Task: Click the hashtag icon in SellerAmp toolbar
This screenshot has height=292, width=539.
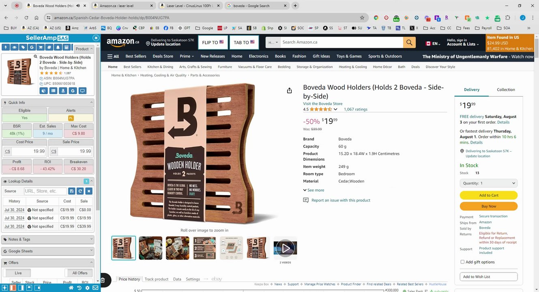Action: click(49, 47)
